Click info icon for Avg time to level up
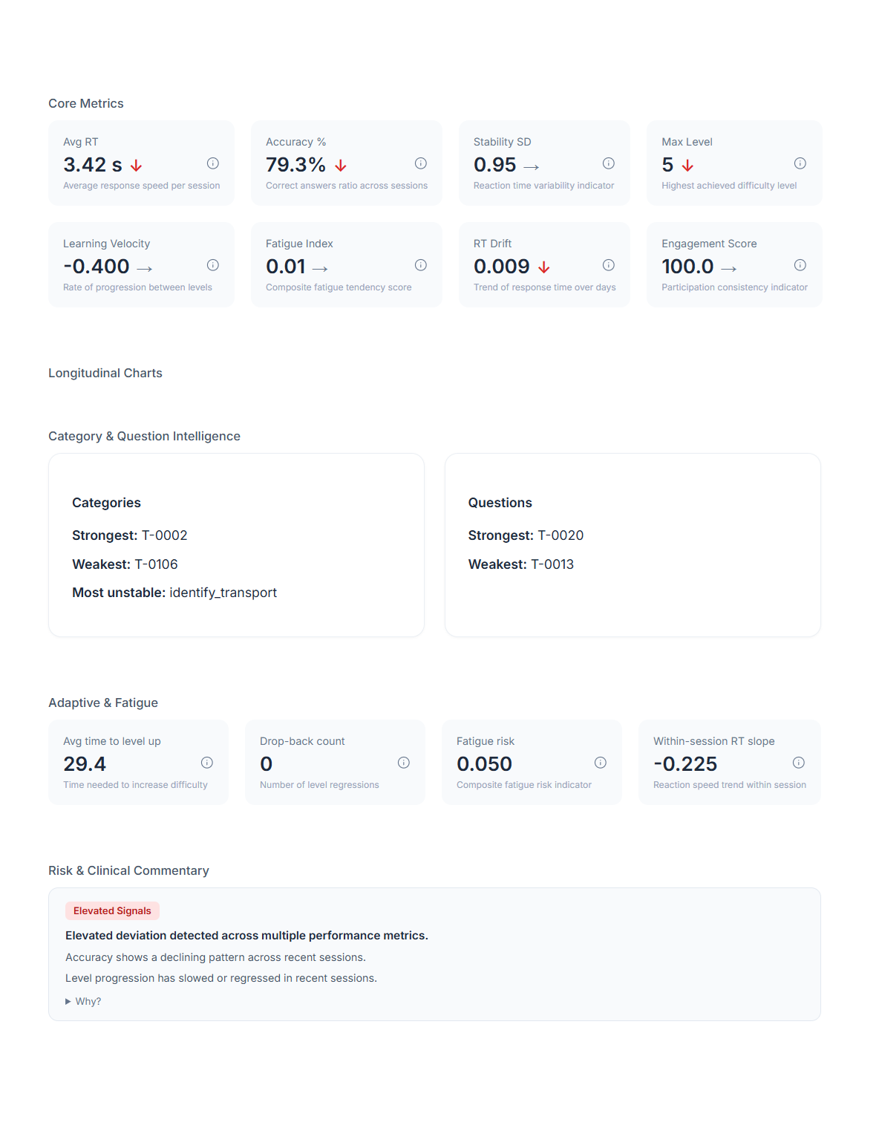This screenshot has height=1134, width=879. coord(207,763)
